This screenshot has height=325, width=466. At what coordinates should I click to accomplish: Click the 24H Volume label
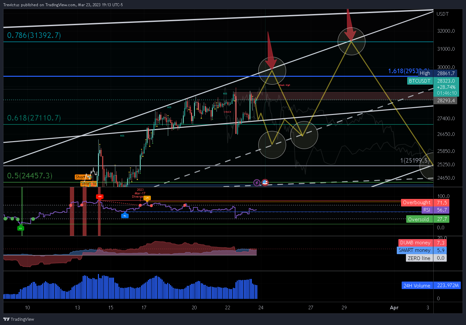pyautogui.click(x=417, y=285)
